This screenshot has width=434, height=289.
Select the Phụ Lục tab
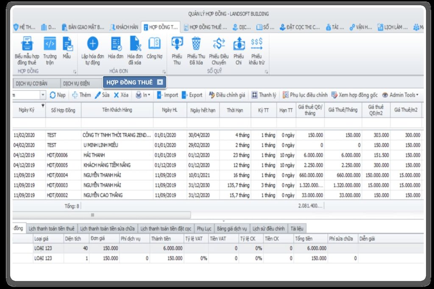[204, 229]
